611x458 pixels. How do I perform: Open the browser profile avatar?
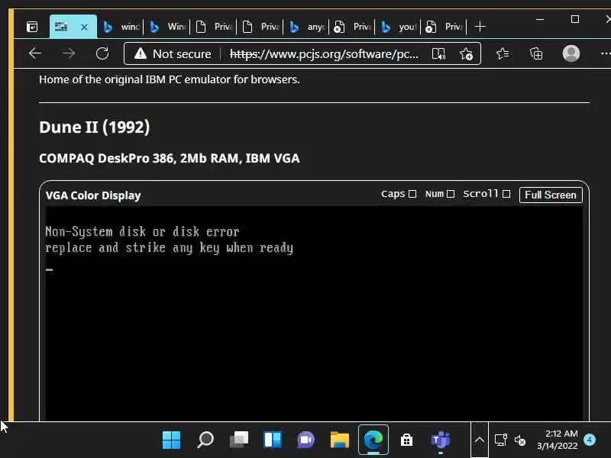point(571,53)
